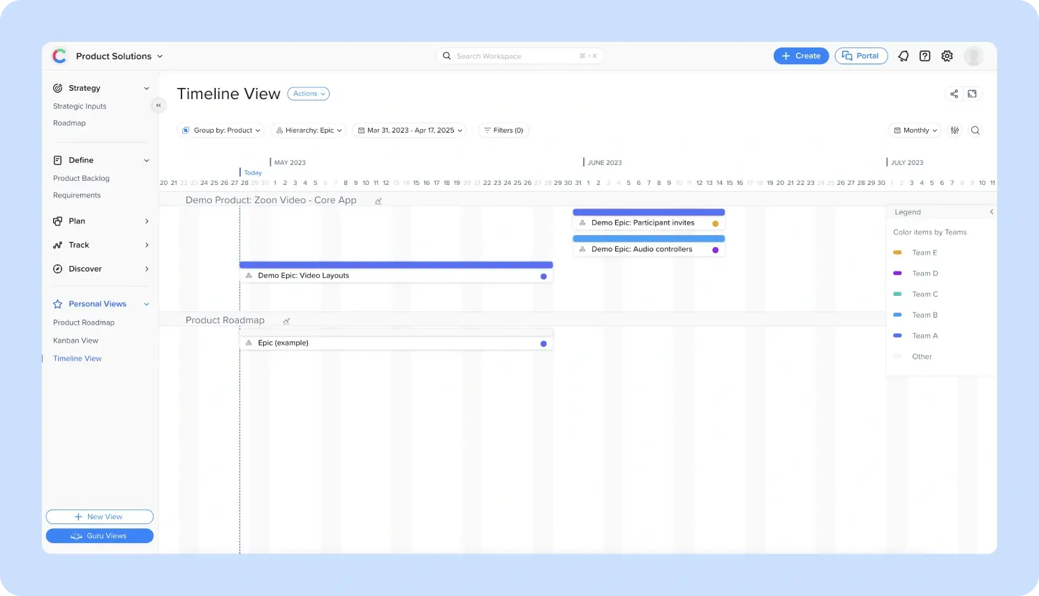Viewport: 1039px width, 596px height.
Task: Collapse the Define section chevron
Action: point(147,161)
